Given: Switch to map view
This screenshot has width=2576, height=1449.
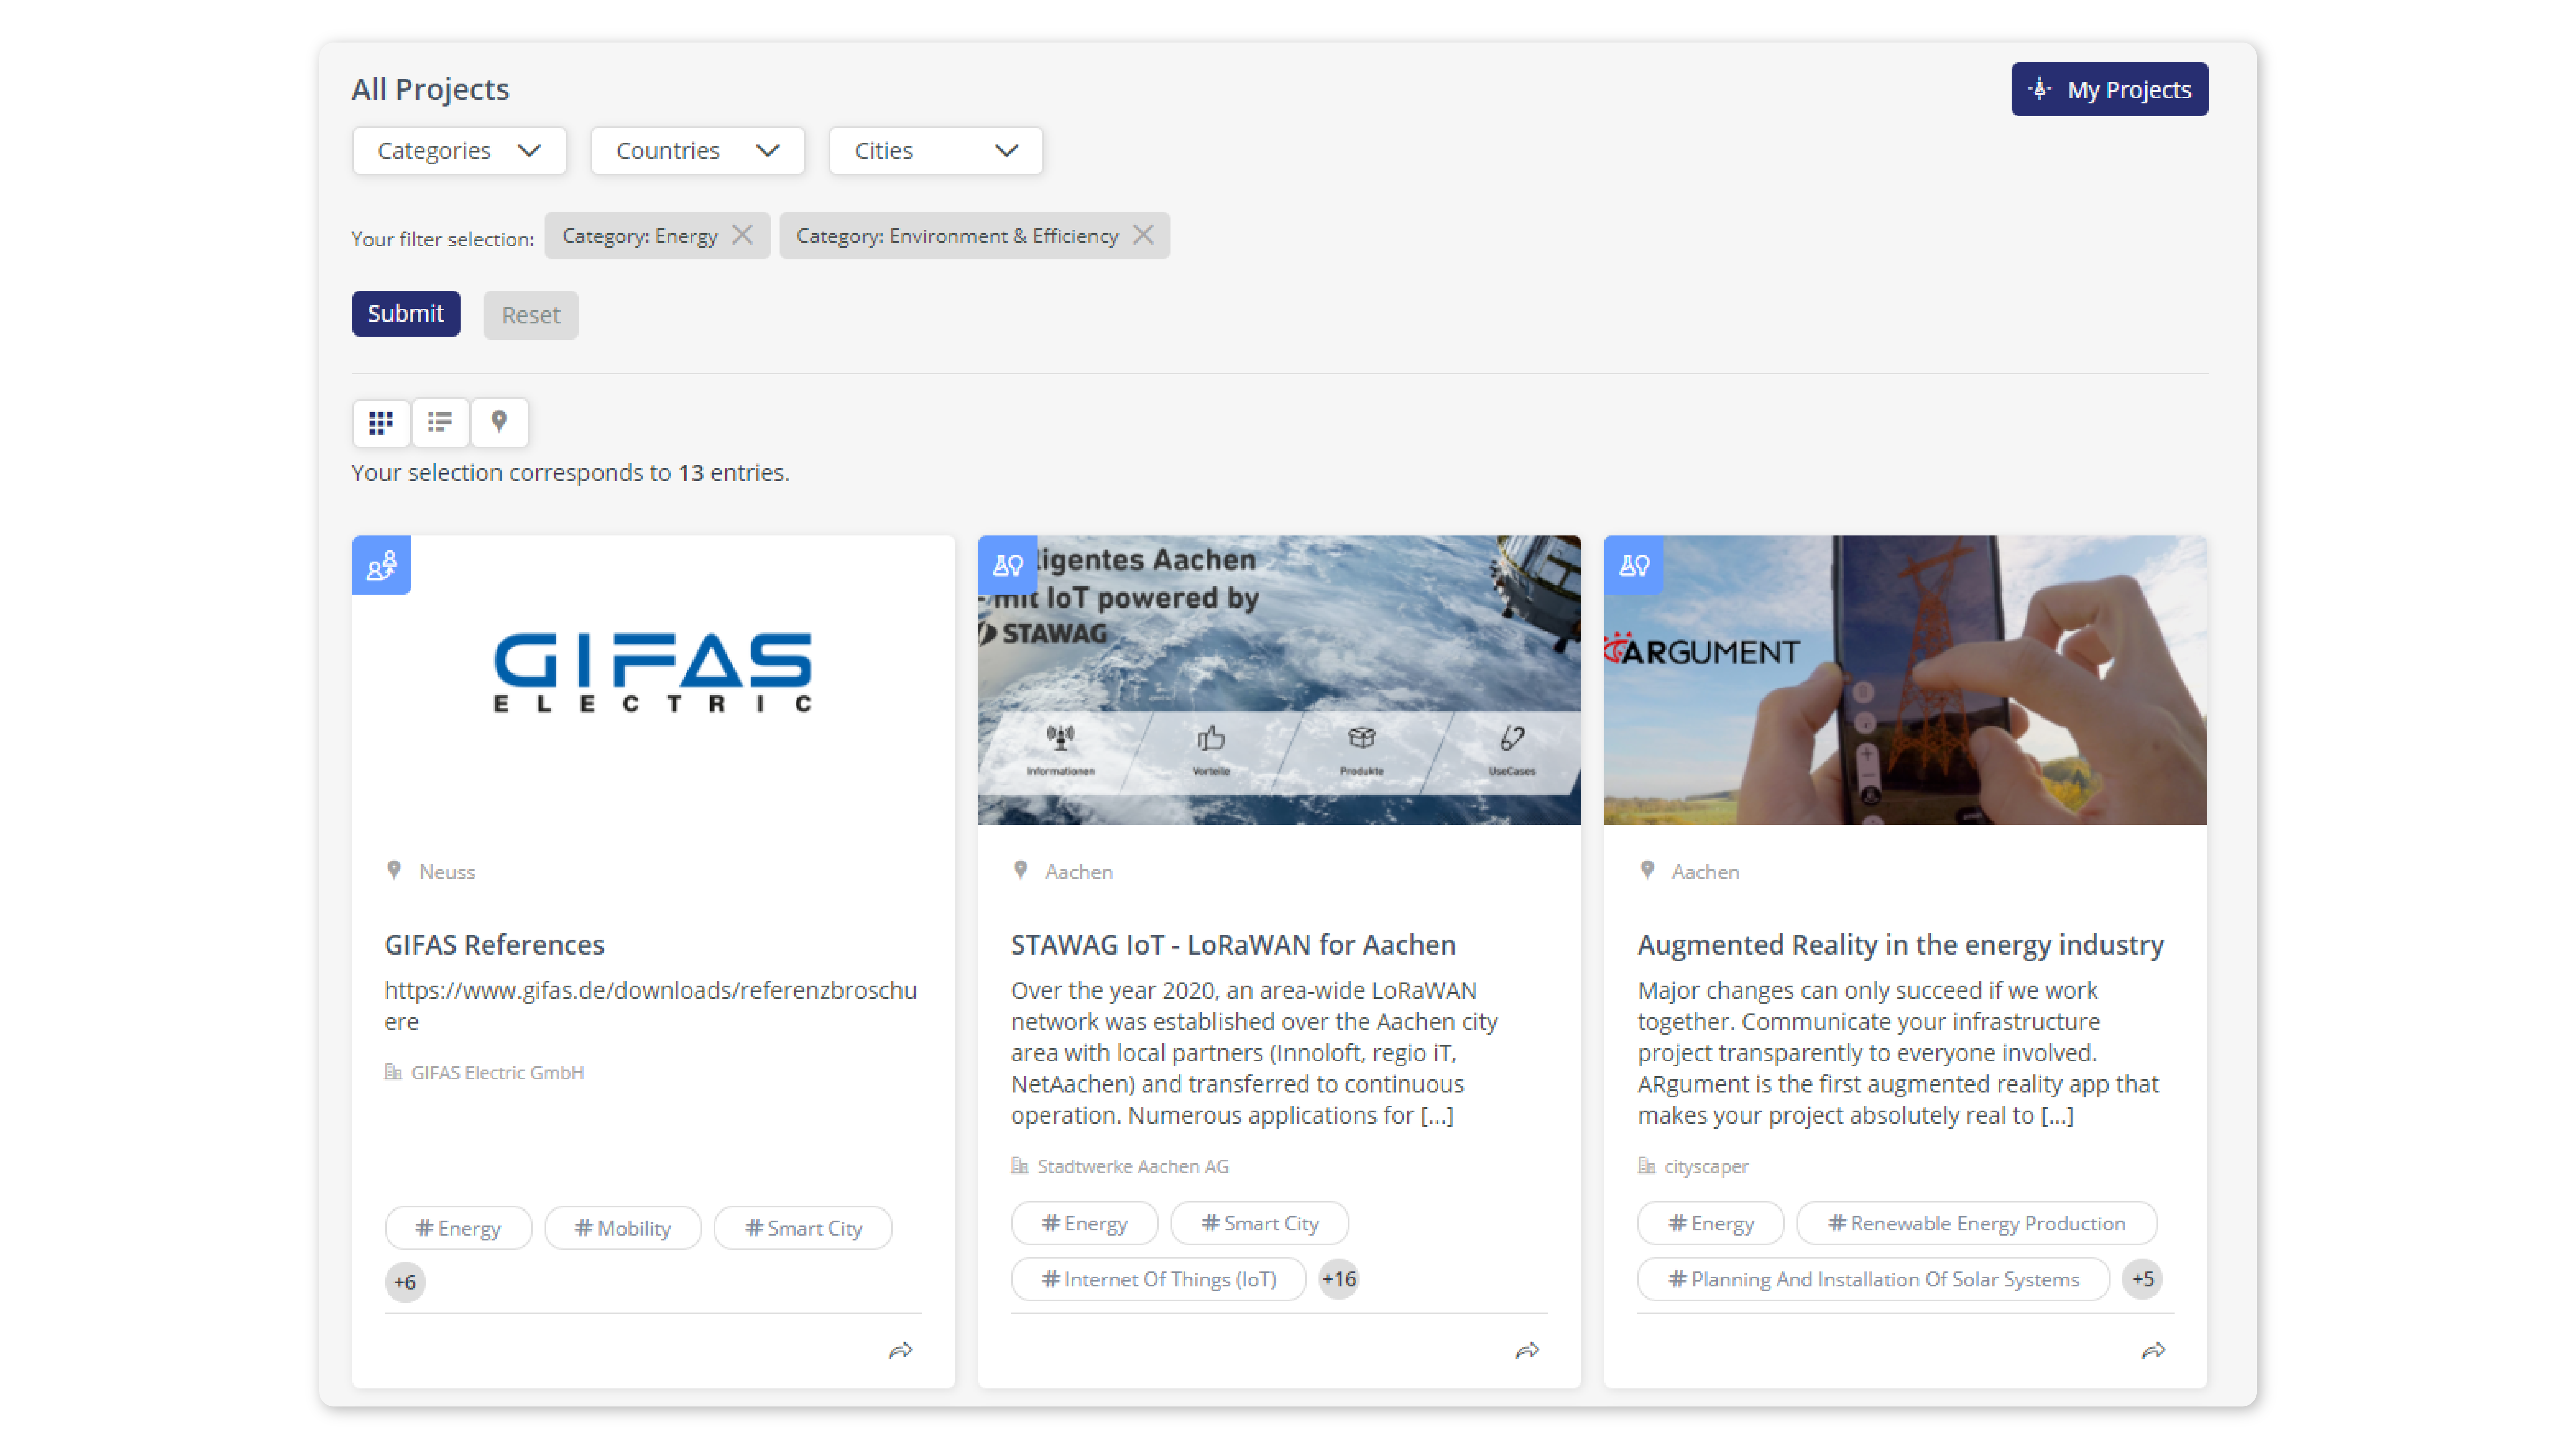Looking at the screenshot, I should 499,423.
